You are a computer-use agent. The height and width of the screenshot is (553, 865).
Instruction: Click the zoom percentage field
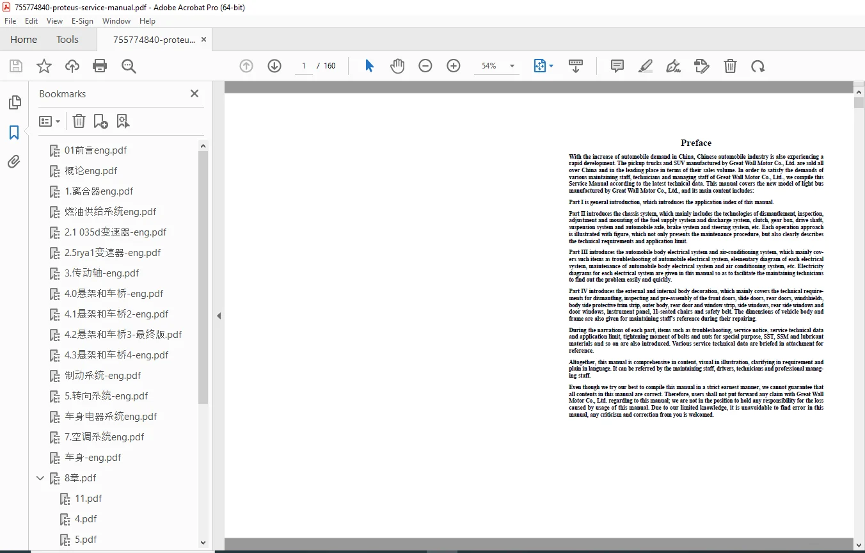(489, 66)
